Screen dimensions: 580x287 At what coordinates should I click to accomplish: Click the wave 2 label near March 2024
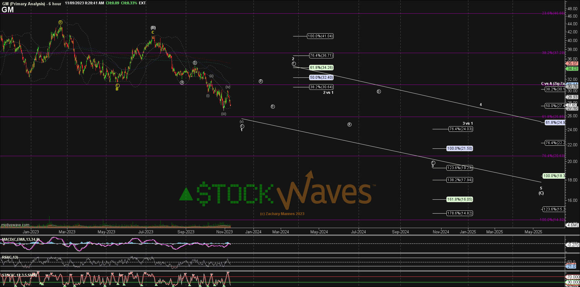click(x=293, y=59)
